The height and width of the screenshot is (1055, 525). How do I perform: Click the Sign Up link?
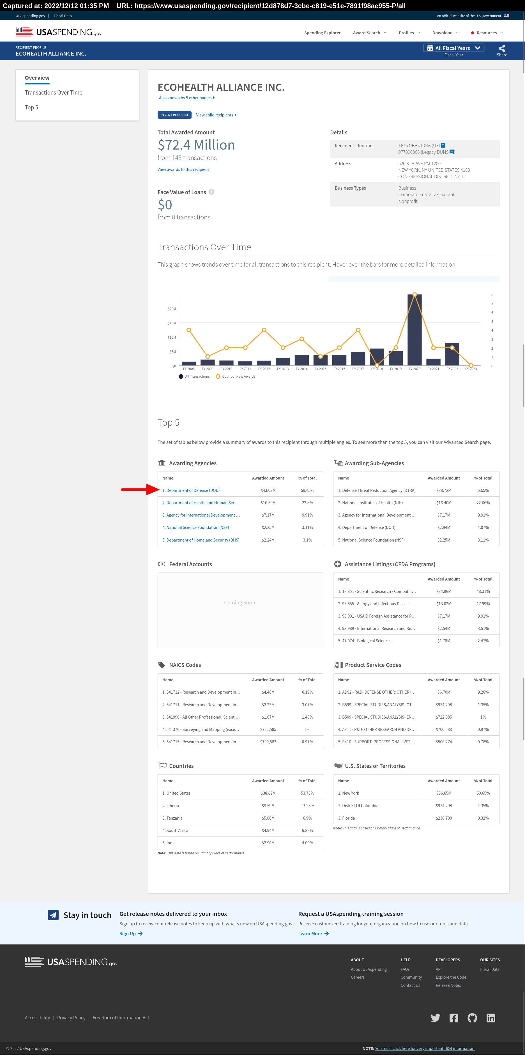click(131, 933)
